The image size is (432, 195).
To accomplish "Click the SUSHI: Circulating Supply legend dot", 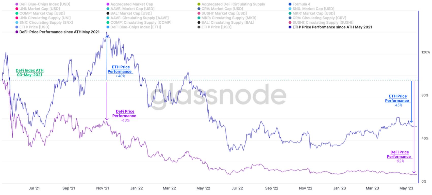I will click(x=290, y=23).
